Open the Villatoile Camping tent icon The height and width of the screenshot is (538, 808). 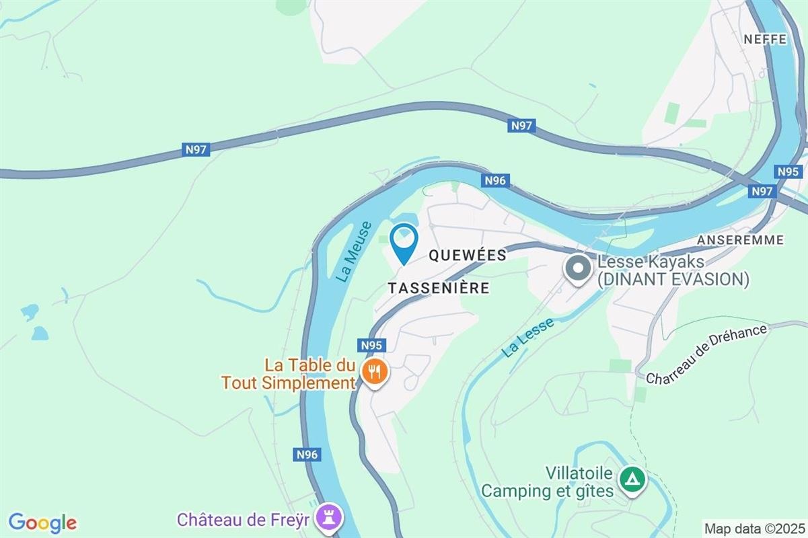coord(632,479)
